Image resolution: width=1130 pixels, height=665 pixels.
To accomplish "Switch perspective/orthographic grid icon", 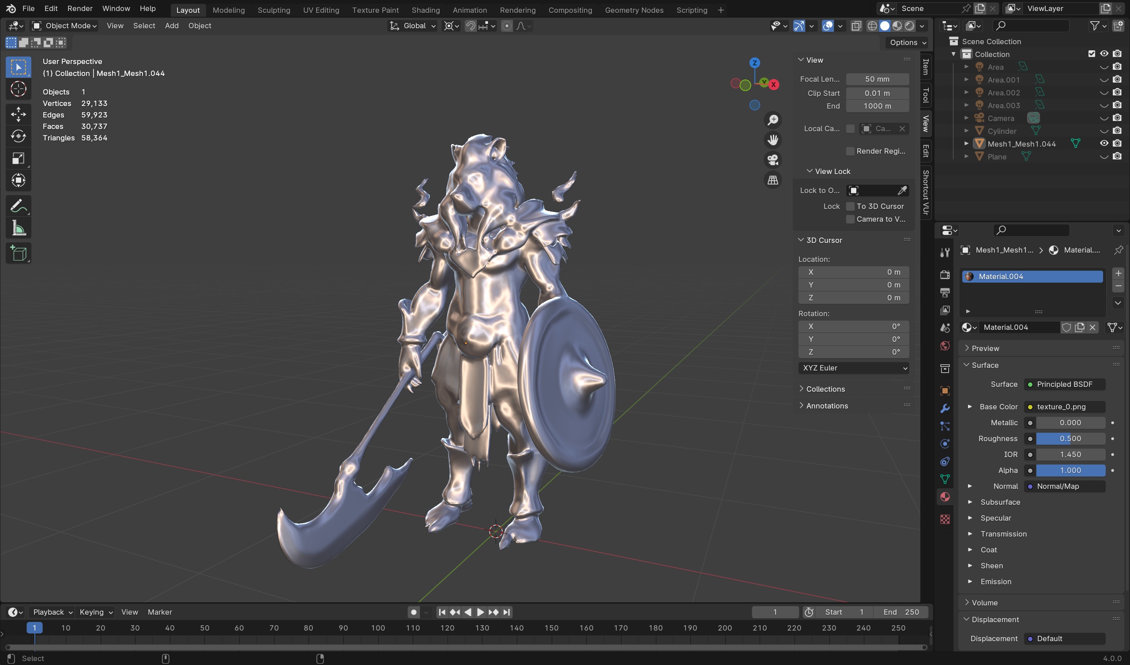I will click(772, 180).
